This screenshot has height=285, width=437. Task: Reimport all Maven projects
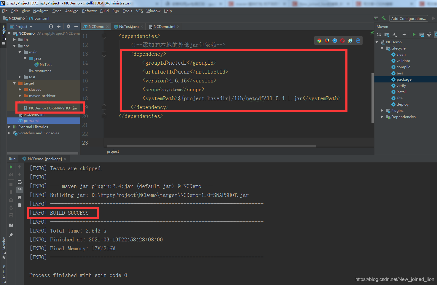click(379, 34)
